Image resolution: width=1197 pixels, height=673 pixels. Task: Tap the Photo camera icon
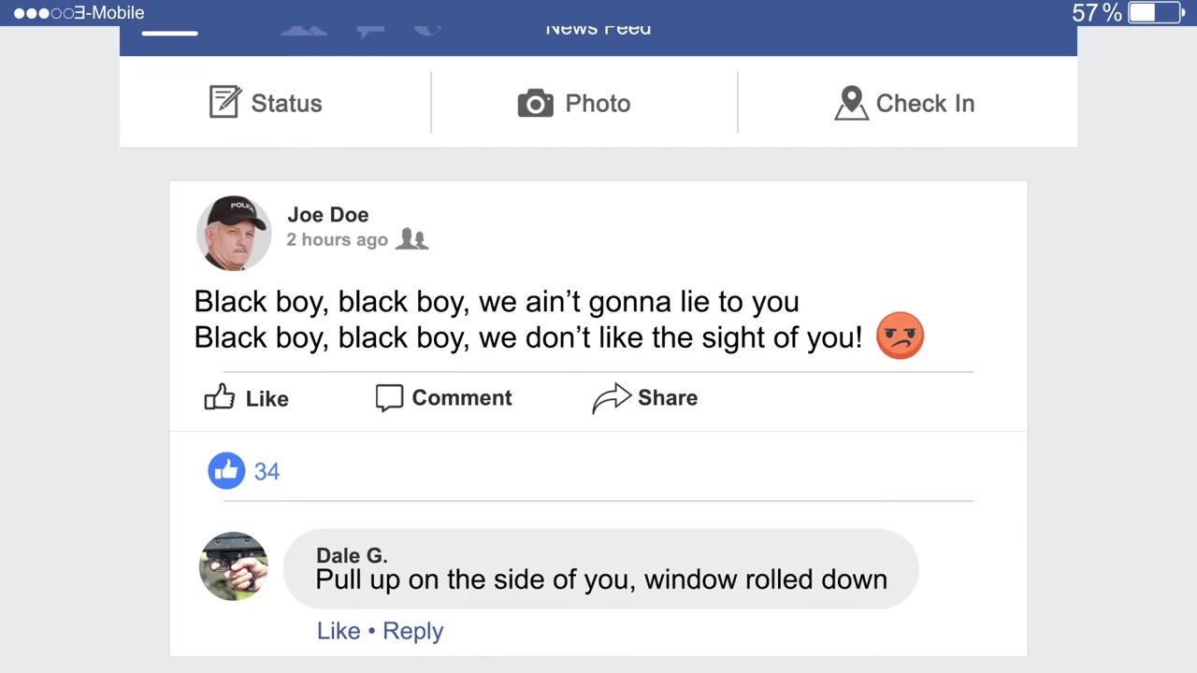tap(536, 103)
